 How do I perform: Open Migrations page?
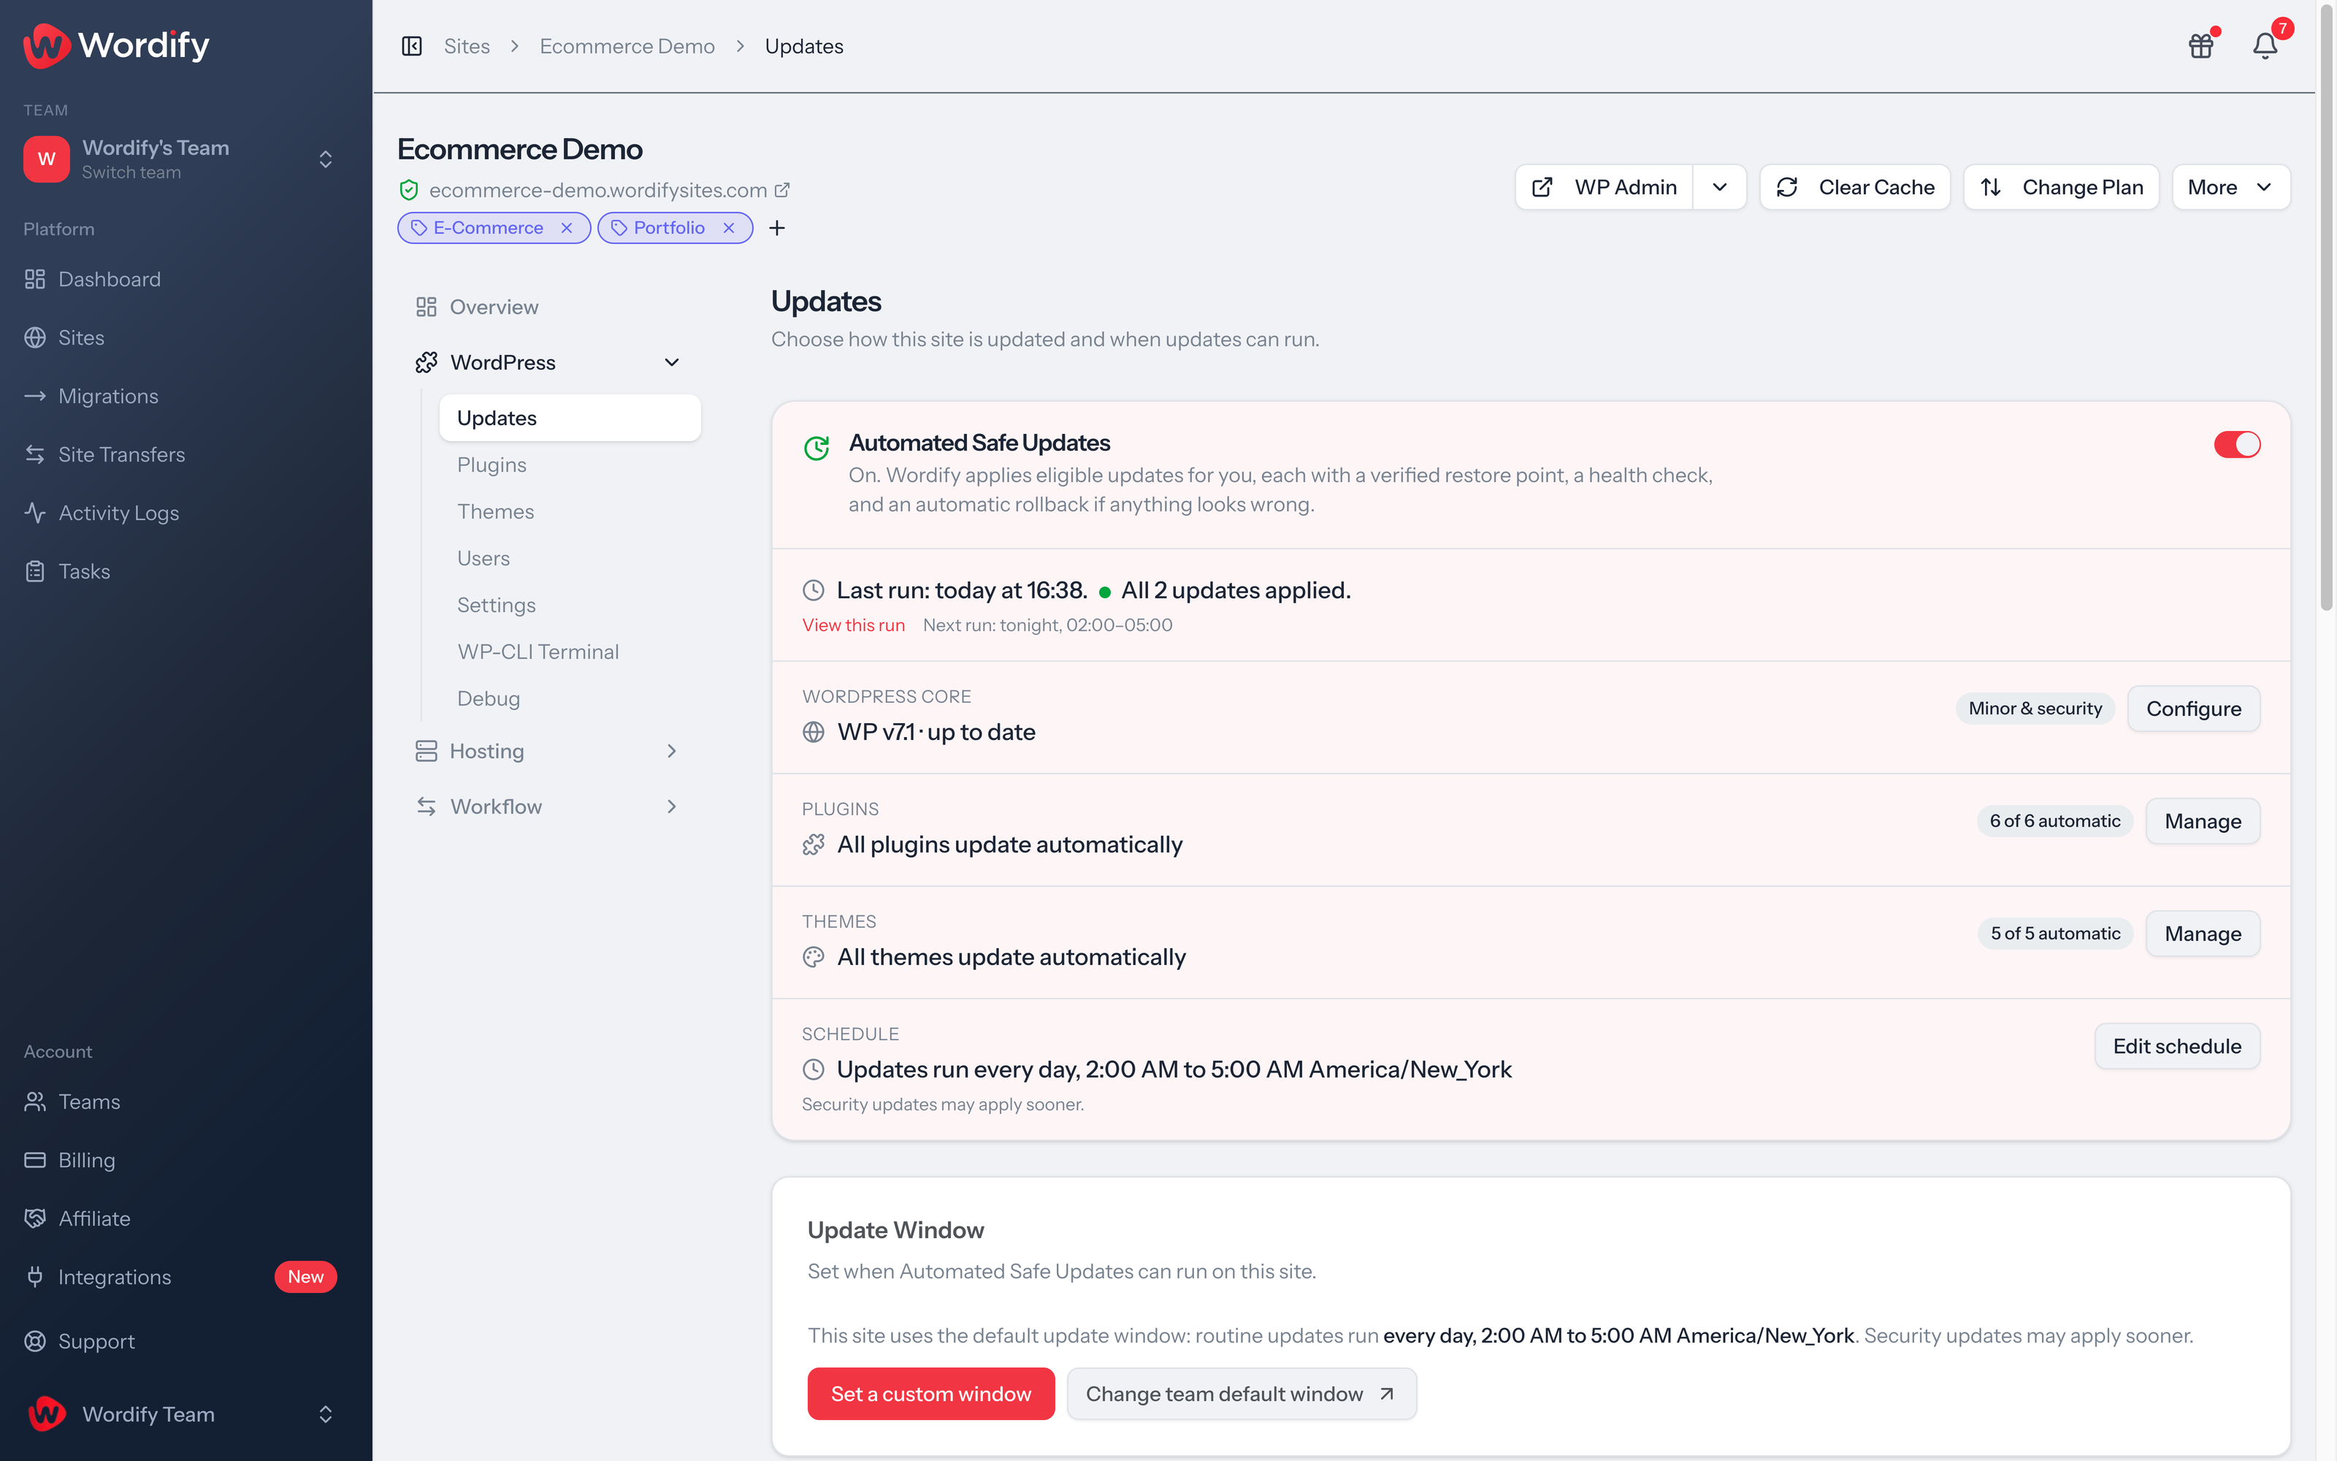[186, 396]
